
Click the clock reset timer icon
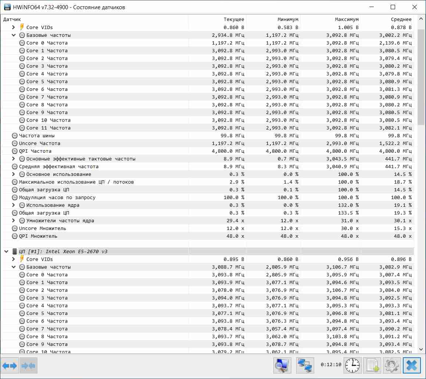click(x=352, y=365)
